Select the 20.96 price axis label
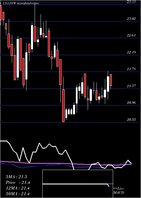 [131, 102]
